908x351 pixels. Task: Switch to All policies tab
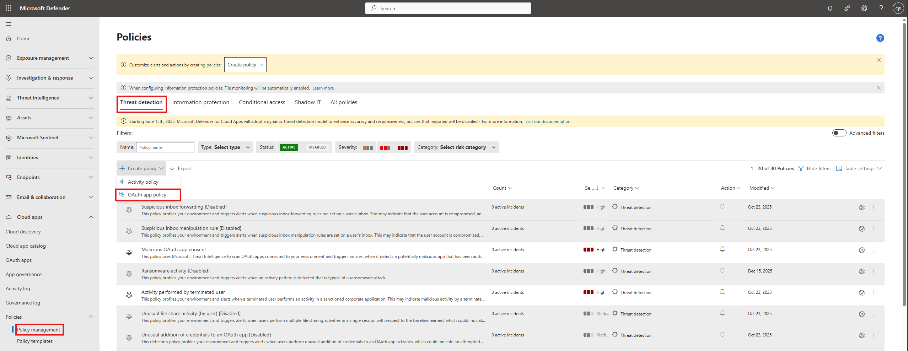[x=344, y=102]
